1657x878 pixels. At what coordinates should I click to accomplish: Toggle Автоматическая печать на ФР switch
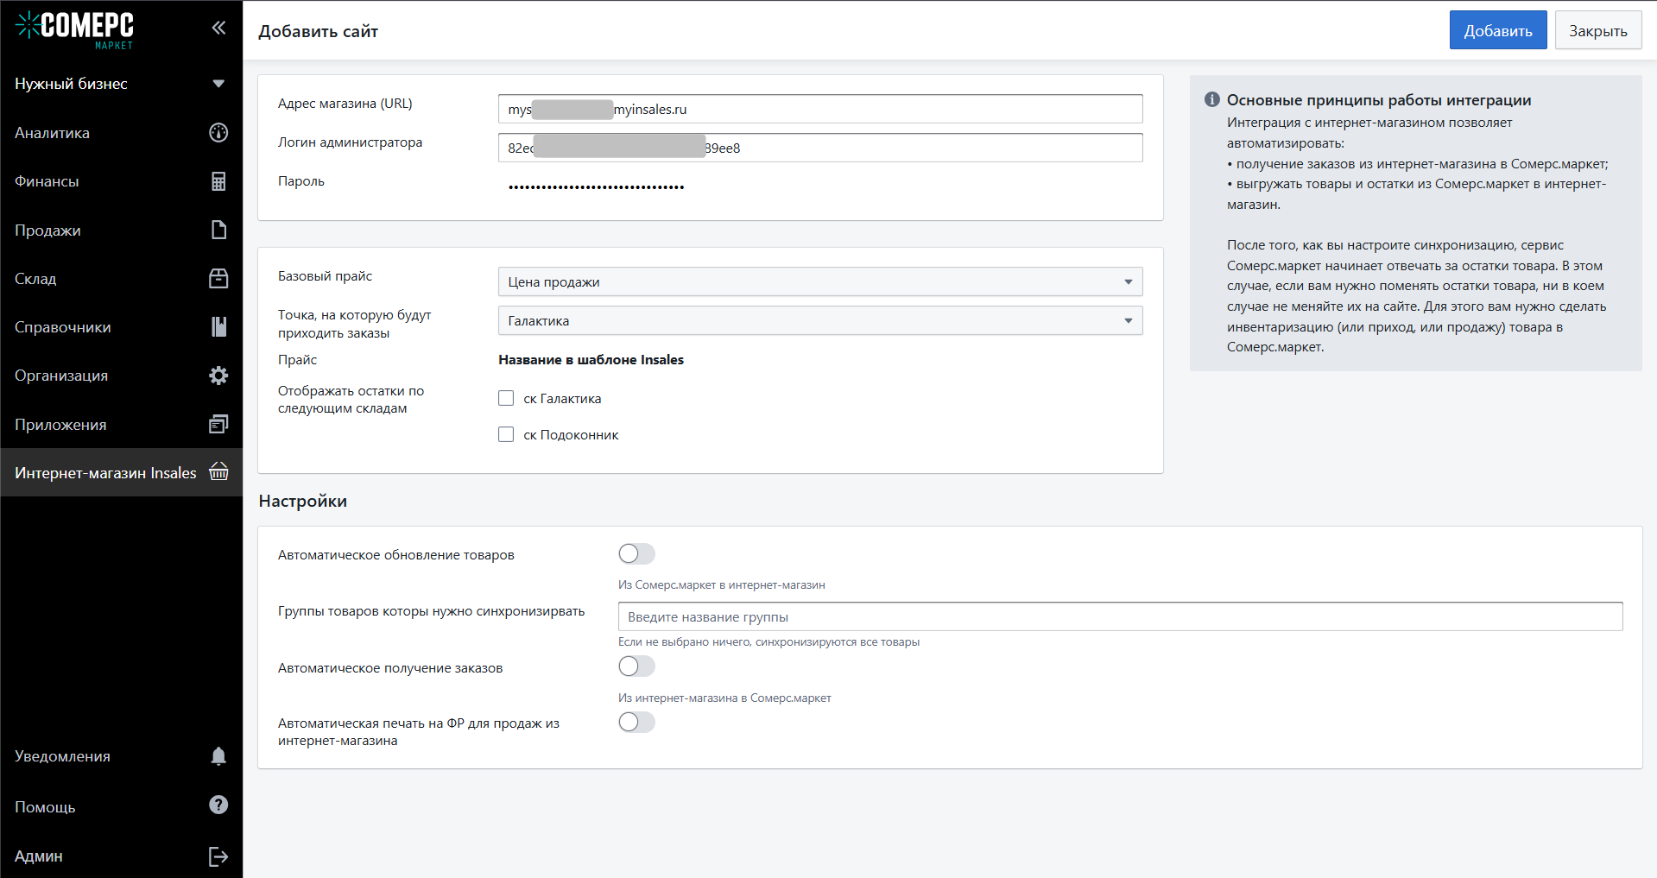coord(636,722)
